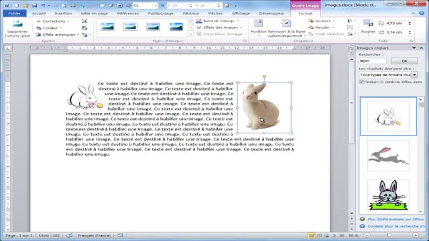Open Plus d'informations sur Office link

pyautogui.click(x=396, y=219)
